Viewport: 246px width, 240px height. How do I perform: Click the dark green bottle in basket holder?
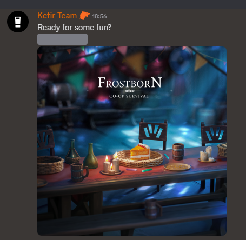click(x=72, y=151)
